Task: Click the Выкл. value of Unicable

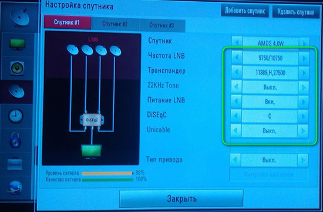Action: coord(270,131)
